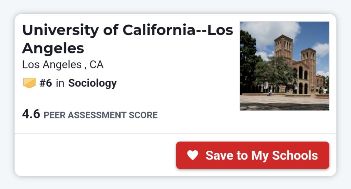Select the Sociology ranking category text
Image resolution: width=351 pixels, height=189 pixels.
tap(93, 83)
